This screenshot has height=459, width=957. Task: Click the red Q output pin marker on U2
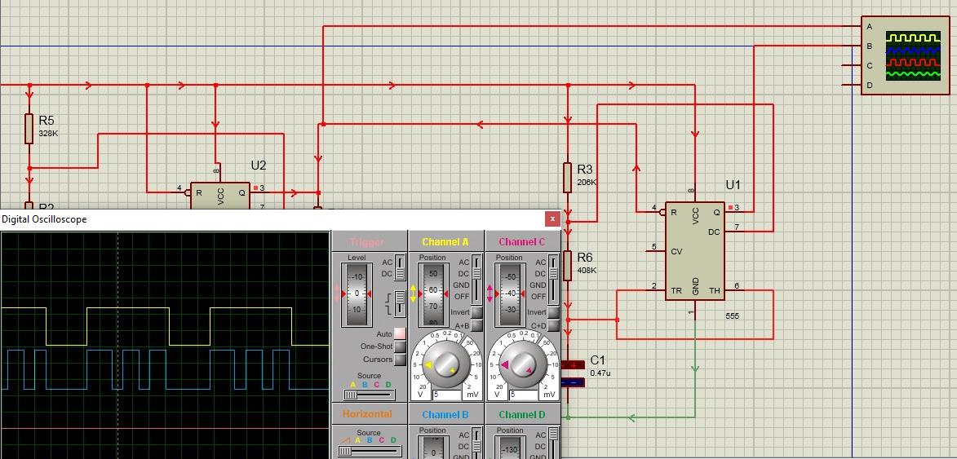(255, 188)
